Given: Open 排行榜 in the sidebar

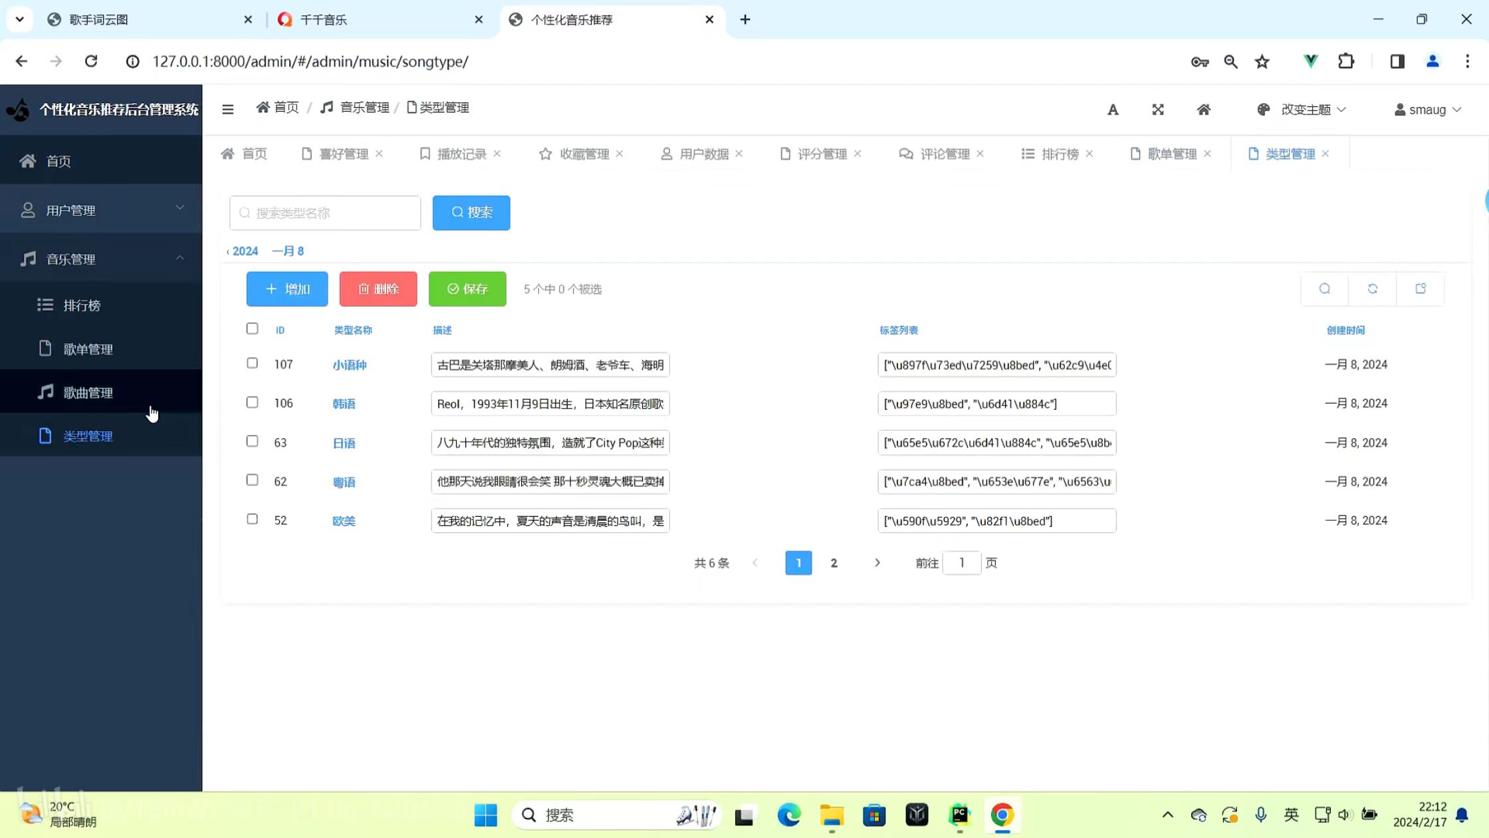Looking at the screenshot, I should pos(101,305).
